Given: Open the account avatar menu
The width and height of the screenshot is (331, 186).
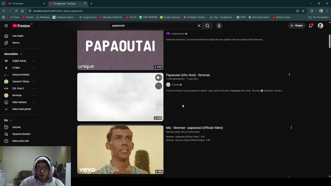Looking at the screenshot, I should (320, 26).
